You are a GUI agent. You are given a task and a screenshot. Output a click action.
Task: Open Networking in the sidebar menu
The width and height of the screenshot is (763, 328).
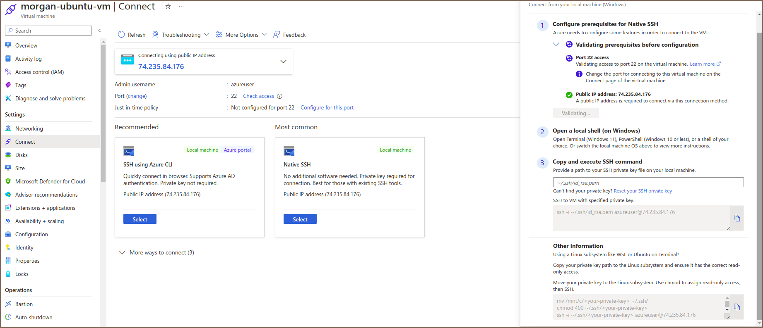pos(29,128)
